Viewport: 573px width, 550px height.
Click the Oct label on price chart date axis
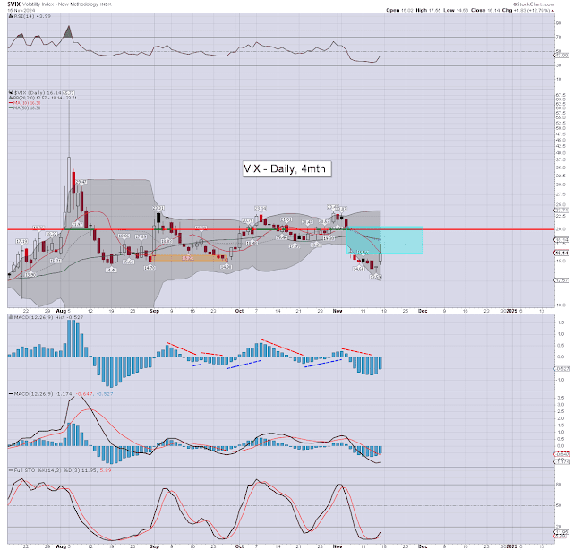(239, 311)
